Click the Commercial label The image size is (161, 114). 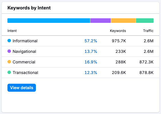24,62
